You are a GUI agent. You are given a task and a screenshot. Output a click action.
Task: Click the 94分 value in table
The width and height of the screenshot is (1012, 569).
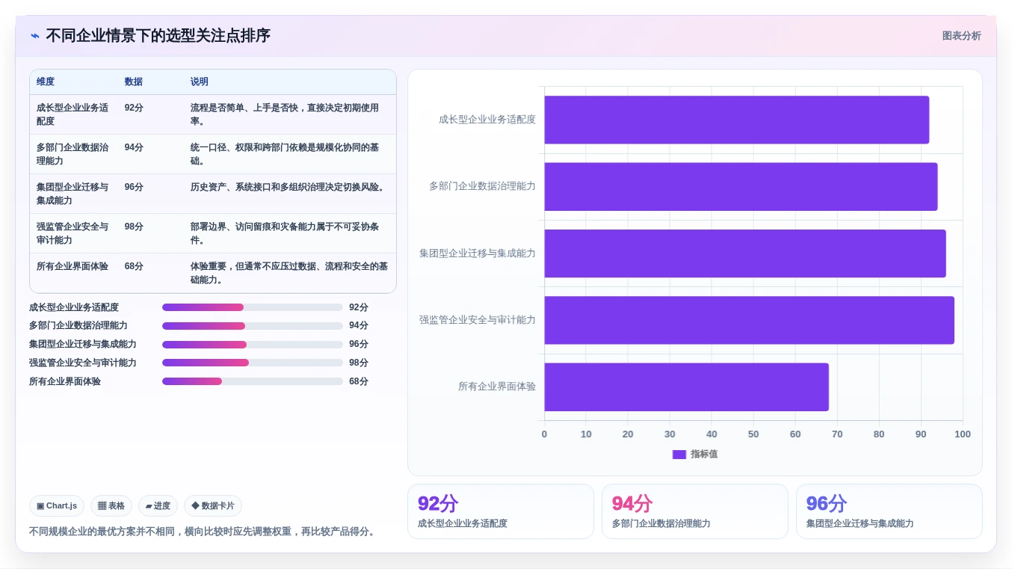pos(134,147)
